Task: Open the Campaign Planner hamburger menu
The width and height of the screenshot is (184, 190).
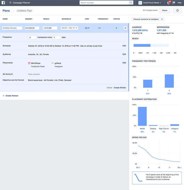Action: coord(10,3)
